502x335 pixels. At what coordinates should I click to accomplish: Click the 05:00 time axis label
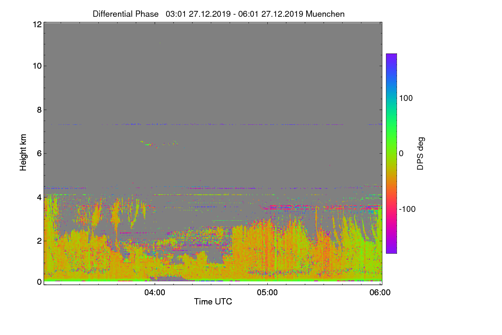(x=267, y=293)
